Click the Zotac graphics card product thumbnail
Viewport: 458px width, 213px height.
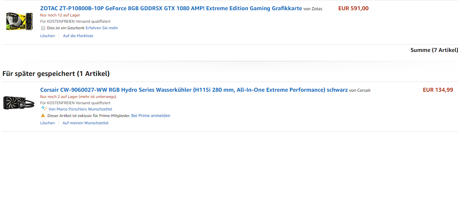(x=19, y=22)
